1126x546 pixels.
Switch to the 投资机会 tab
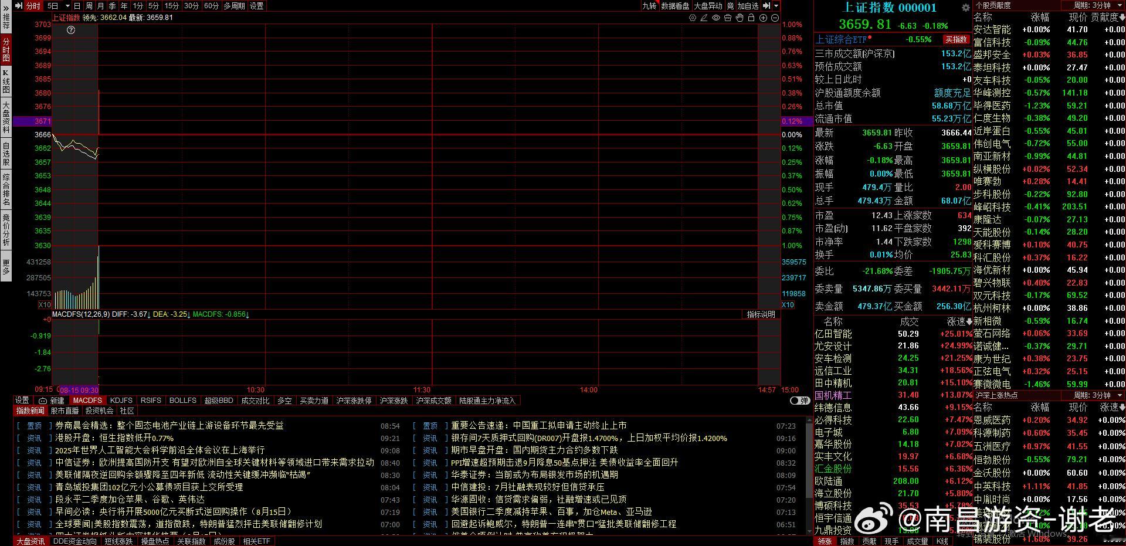coord(99,411)
